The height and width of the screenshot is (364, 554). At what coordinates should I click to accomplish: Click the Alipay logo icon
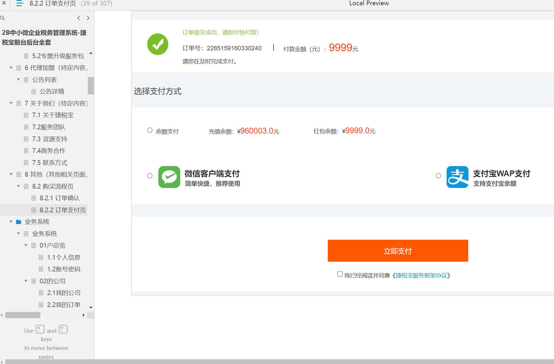pyautogui.click(x=457, y=177)
